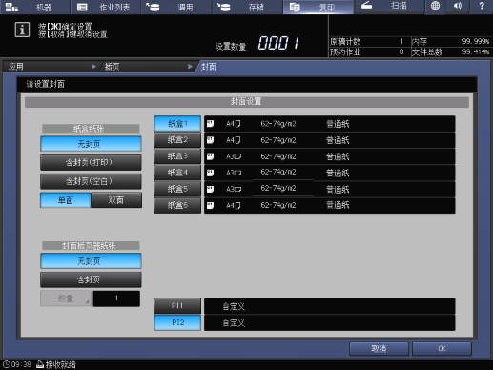Open the 作业列表 job list tab

tap(106, 7)
